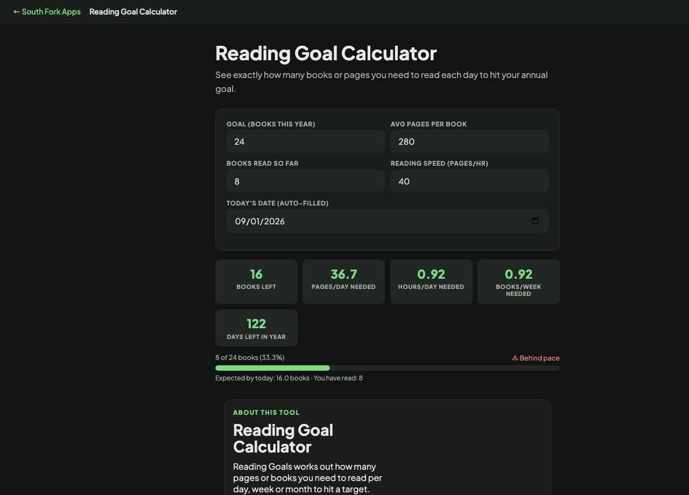Image resolution: width=689 pixels, height=495 pixels.
Task: Select the Pages/Day Needed stat card
Action: [x=343, y=281]
